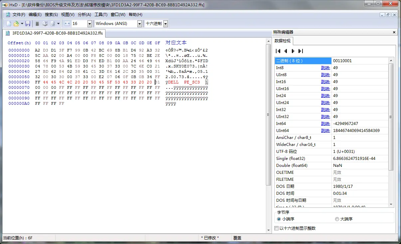Open the 帮助(H) menu
The width and height of the screenshot is (401, 244).
coord(135,15)
